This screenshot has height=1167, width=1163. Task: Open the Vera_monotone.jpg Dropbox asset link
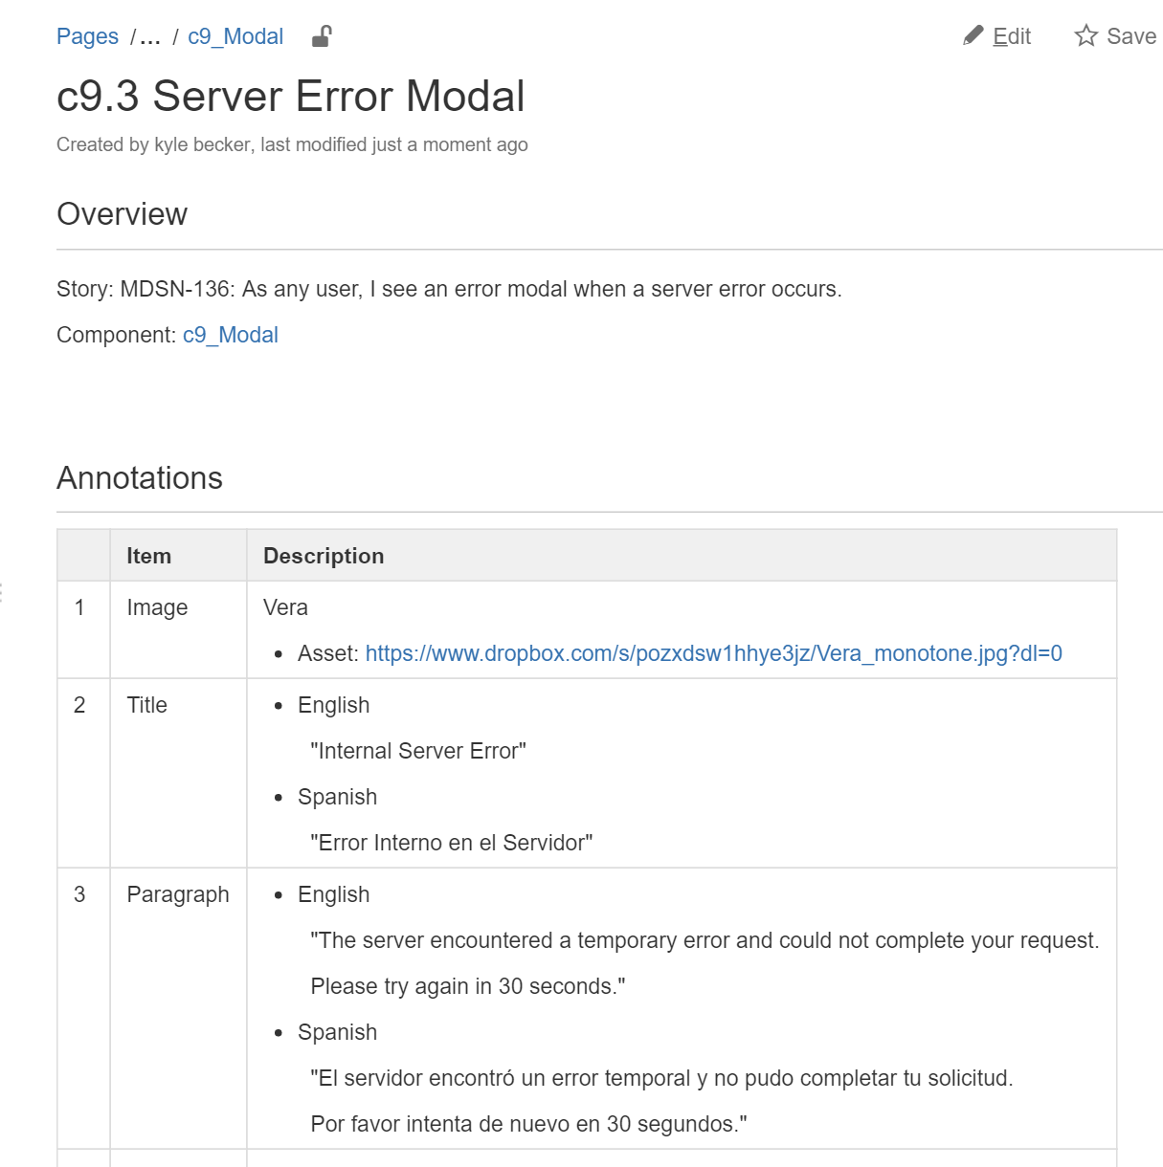click(713, 653)
